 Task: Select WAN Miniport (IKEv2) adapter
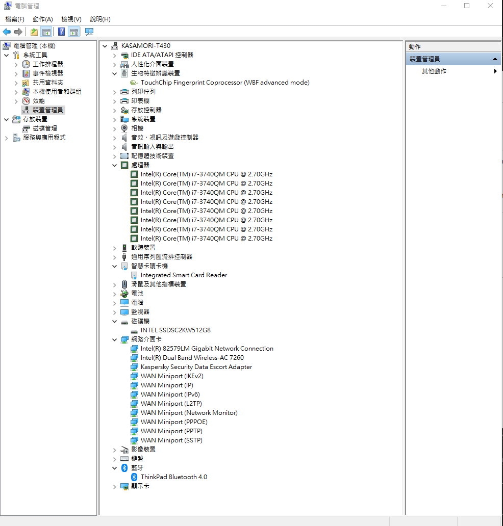tap(172, 376)
